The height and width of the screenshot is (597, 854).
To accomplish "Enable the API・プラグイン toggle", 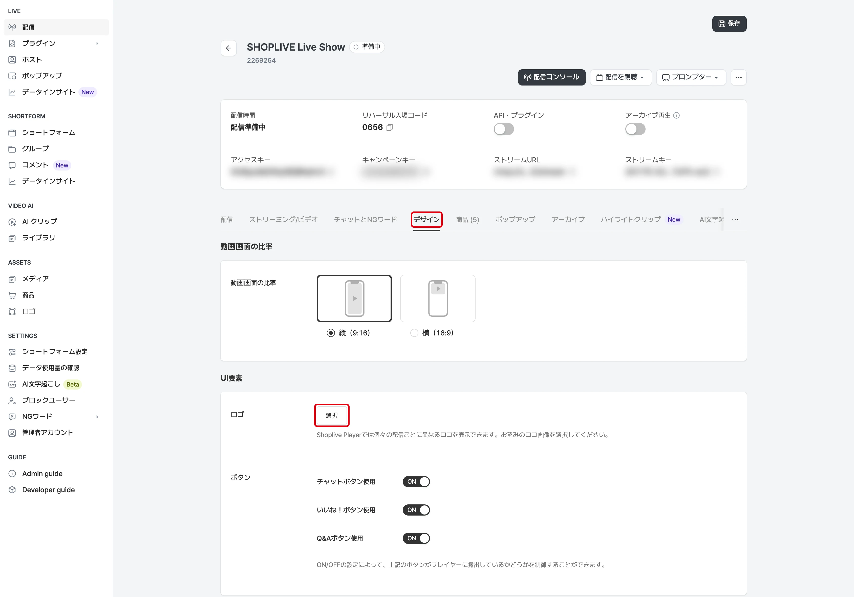I will pos(504,129).
